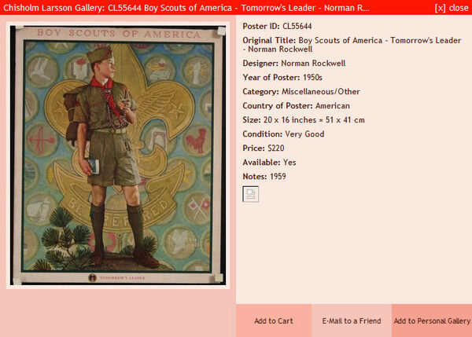Screen dimensions: 472x337
Task: Click the Original Title text line
Action: pyautogui.click(x=352, y=45)
